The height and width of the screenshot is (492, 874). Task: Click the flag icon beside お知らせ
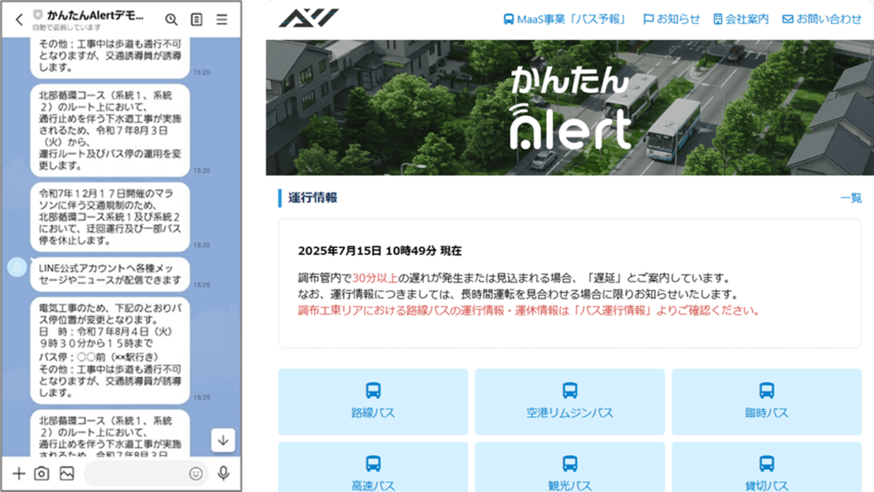click(649, 20)
